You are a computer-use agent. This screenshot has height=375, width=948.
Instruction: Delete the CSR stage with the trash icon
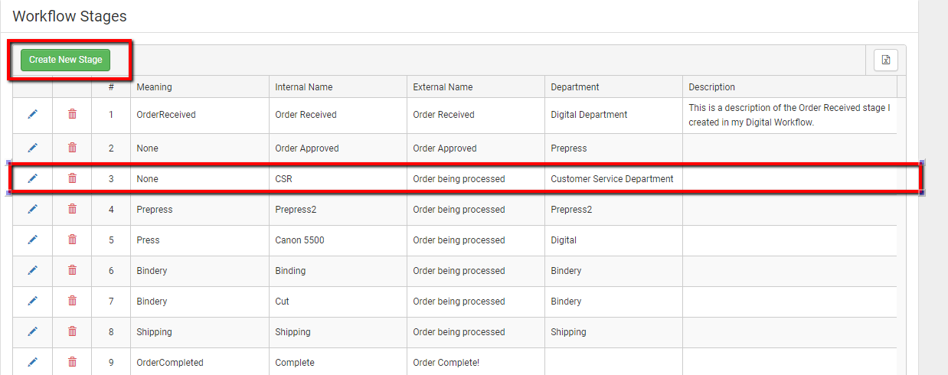(x=72, y=178)
